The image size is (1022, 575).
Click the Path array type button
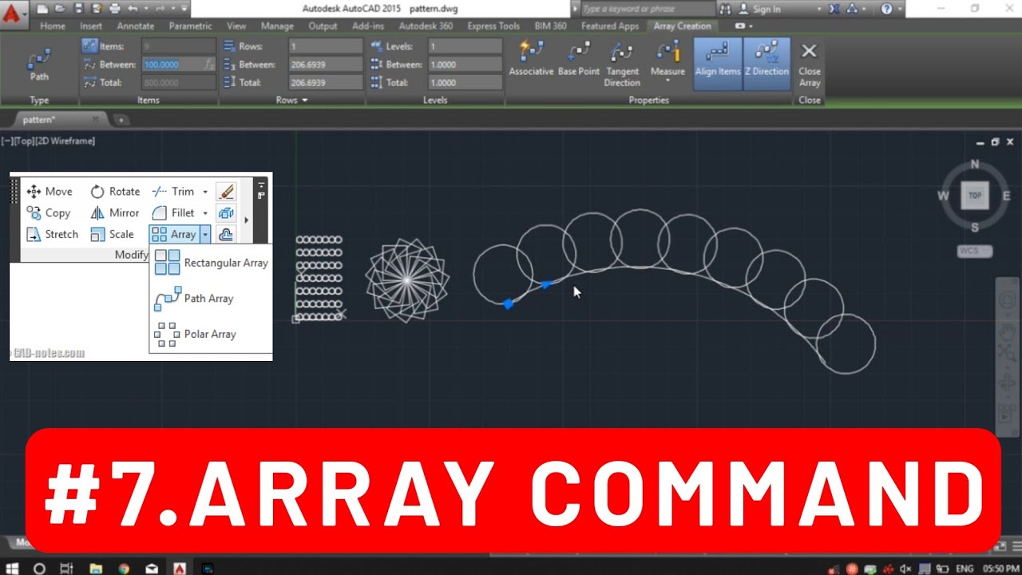38,64
